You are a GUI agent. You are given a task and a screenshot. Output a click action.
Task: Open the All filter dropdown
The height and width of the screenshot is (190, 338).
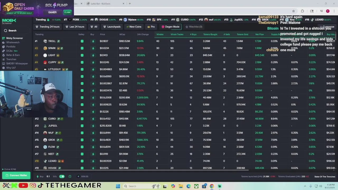click(x=94, y=27)
